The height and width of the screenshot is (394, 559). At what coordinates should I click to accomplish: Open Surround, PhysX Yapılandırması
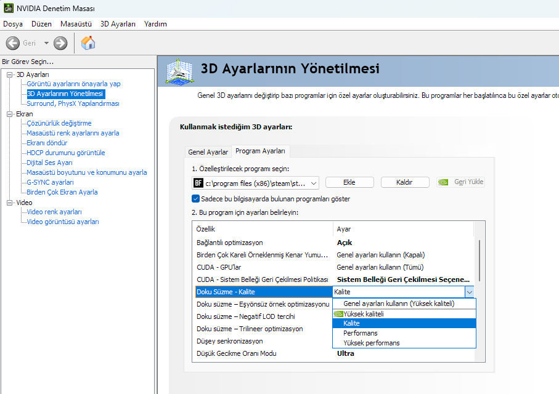pyautogui.click(x=73, y=103)
